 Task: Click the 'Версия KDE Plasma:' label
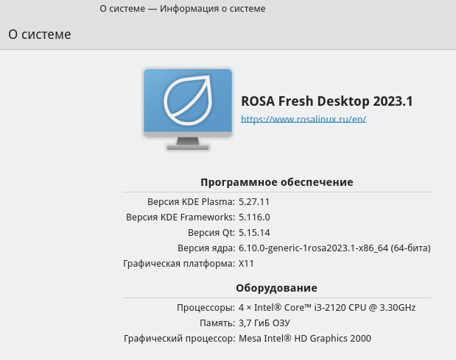click(191, 201)
